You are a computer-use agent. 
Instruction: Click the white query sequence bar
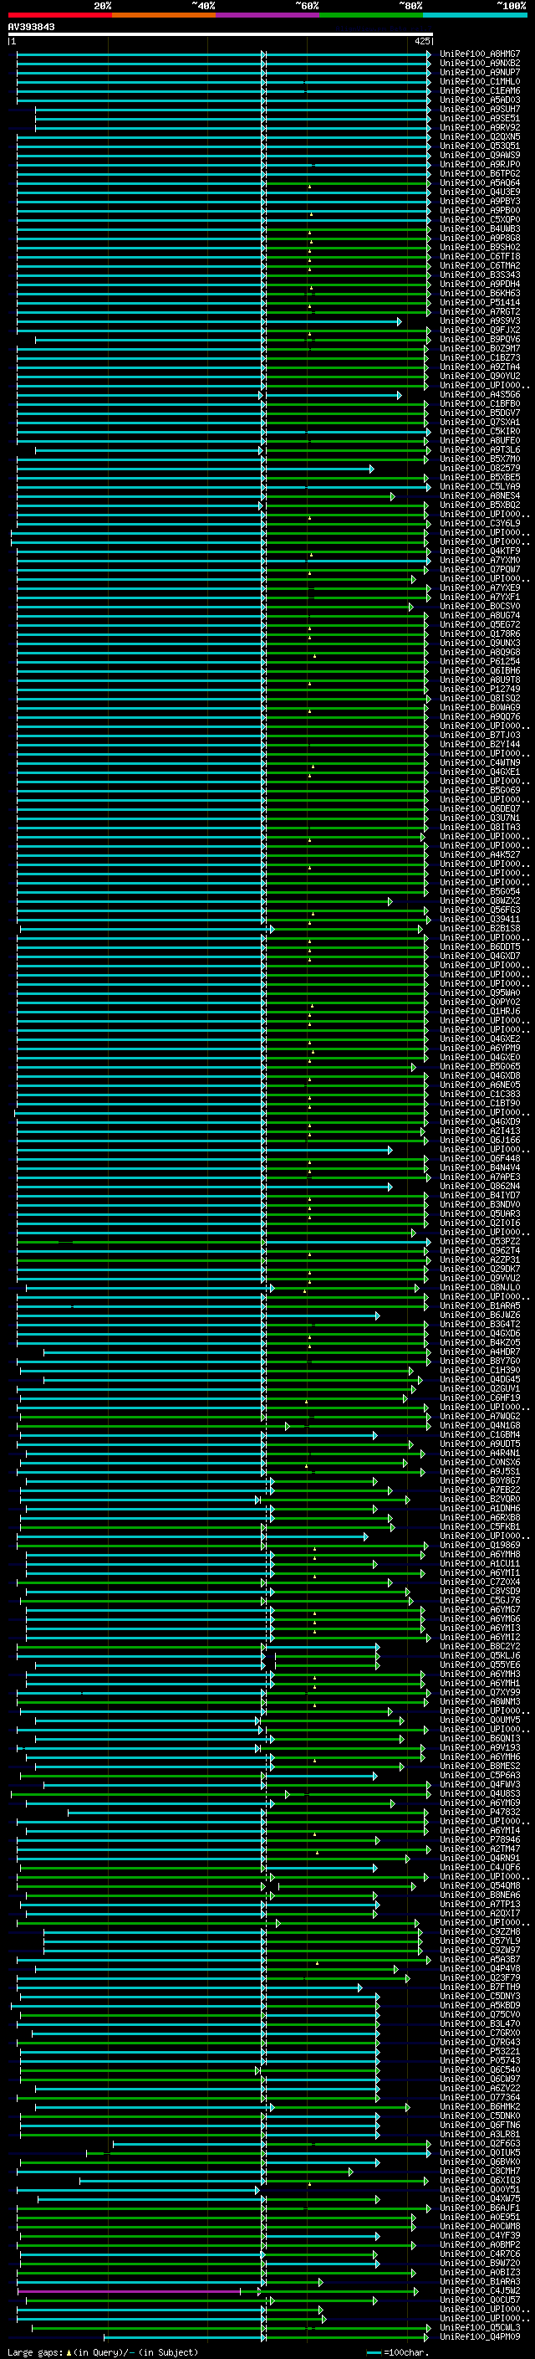[221, 35]
